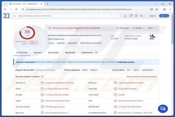Open the help question mark icon
Image resolution: width=175 pixels, height=117 pixels.
pyautogui.click(x=136, y=16)
